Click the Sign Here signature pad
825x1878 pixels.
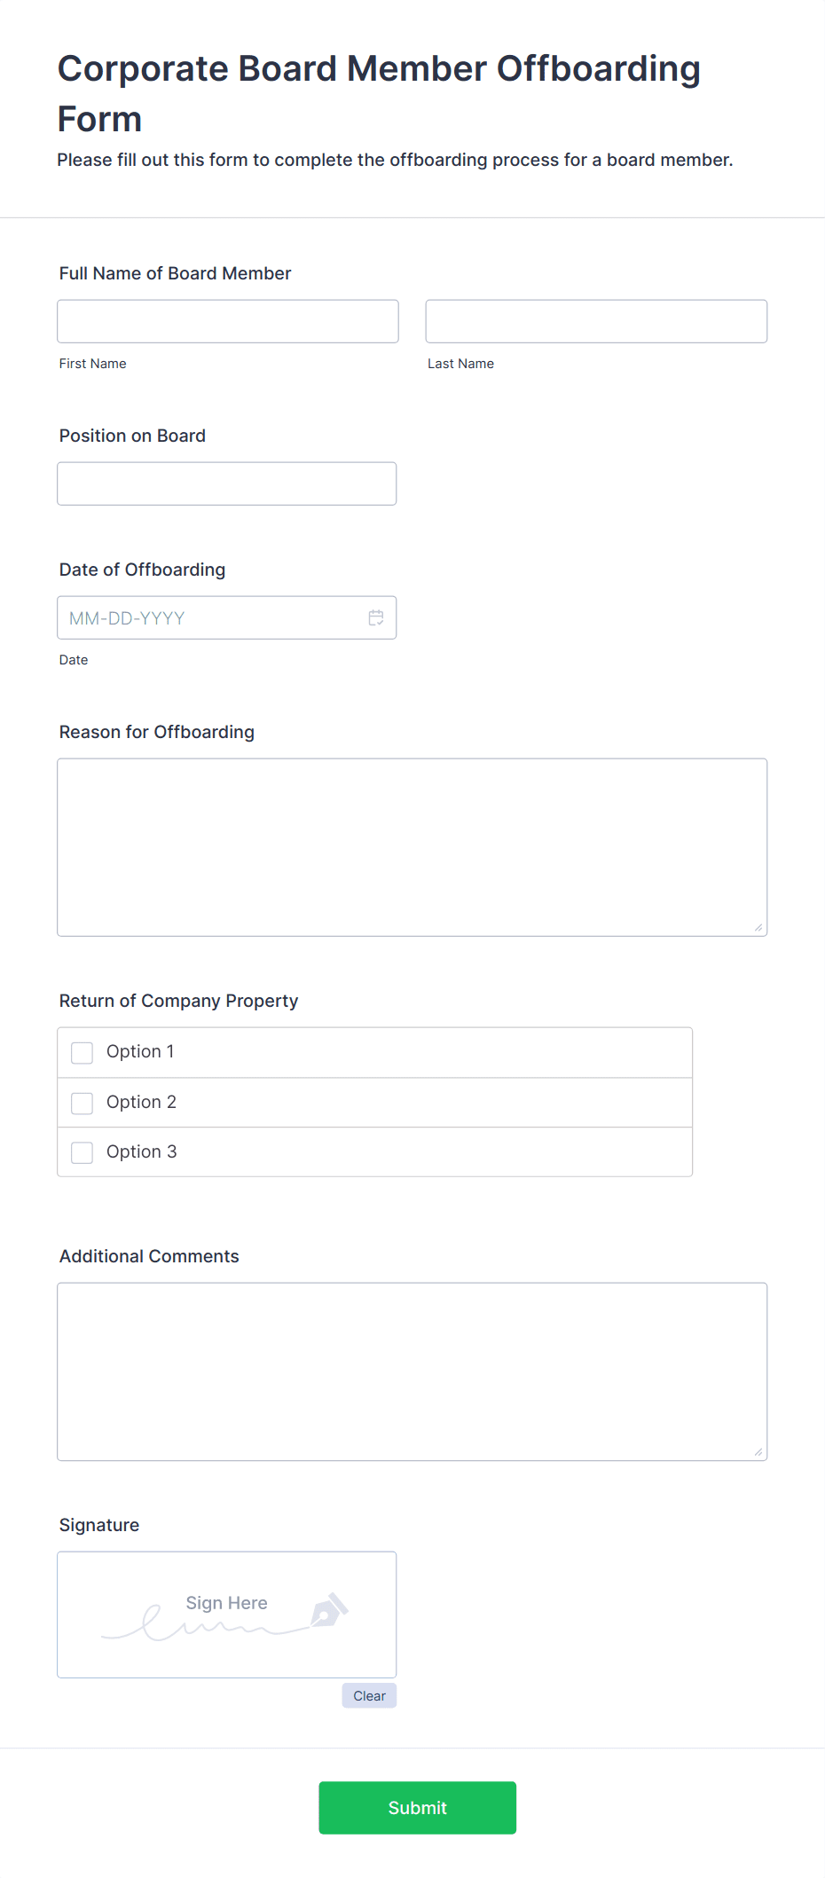tap(227, 1615)
